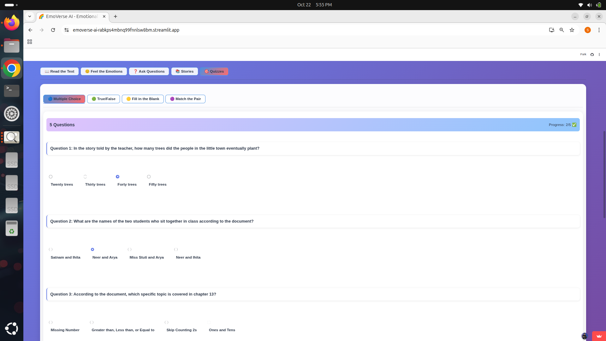The height and width of the screenshot is (341, 606).
Task: Click the GitHub icon next to Fork
Action: [x=592, y=55]
